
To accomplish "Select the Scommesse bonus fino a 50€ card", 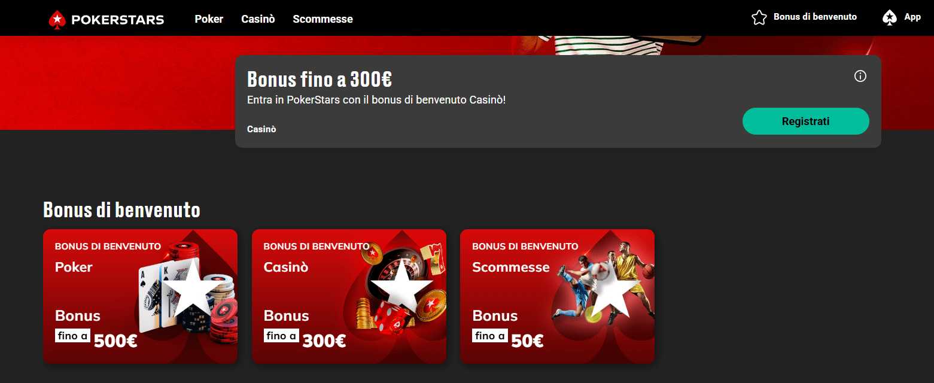I will 557,296.
